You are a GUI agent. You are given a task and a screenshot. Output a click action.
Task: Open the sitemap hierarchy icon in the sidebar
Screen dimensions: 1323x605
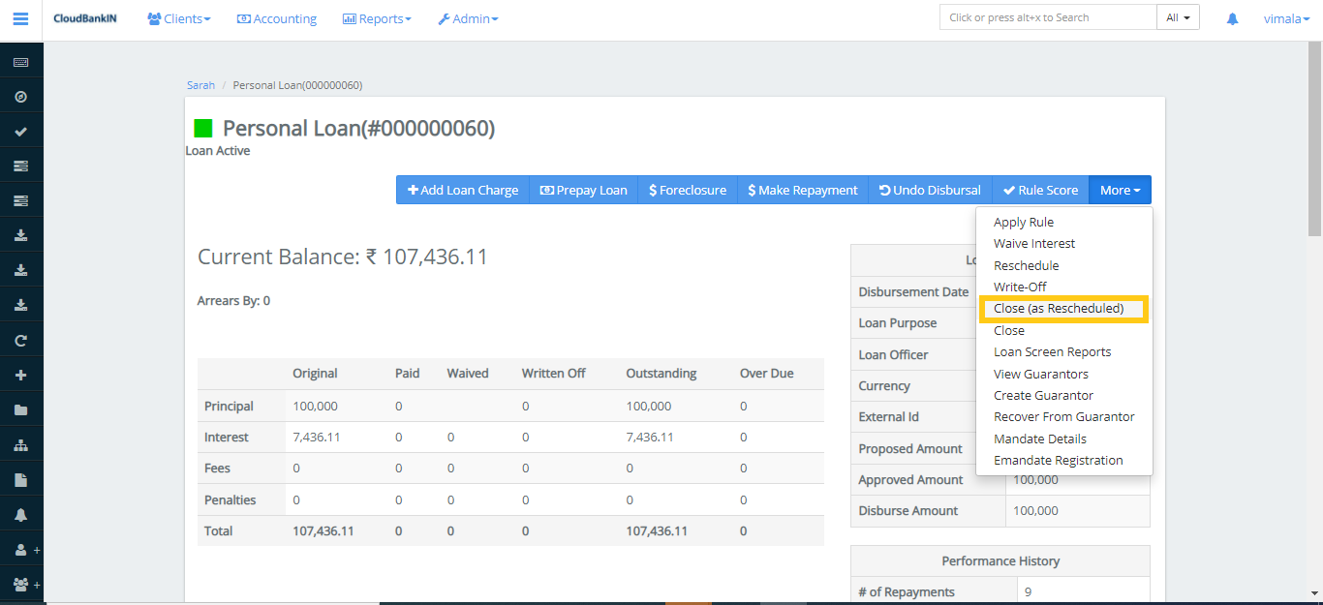pyautogui.click(x=20, y=445)
